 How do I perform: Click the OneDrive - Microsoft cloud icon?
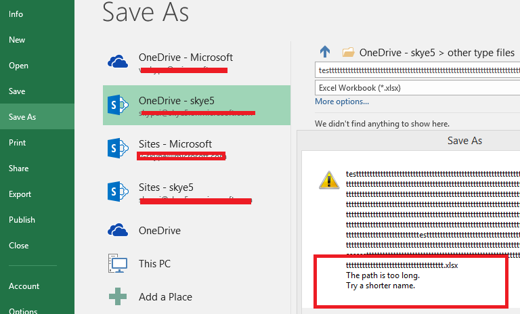[x=118, y=62]
